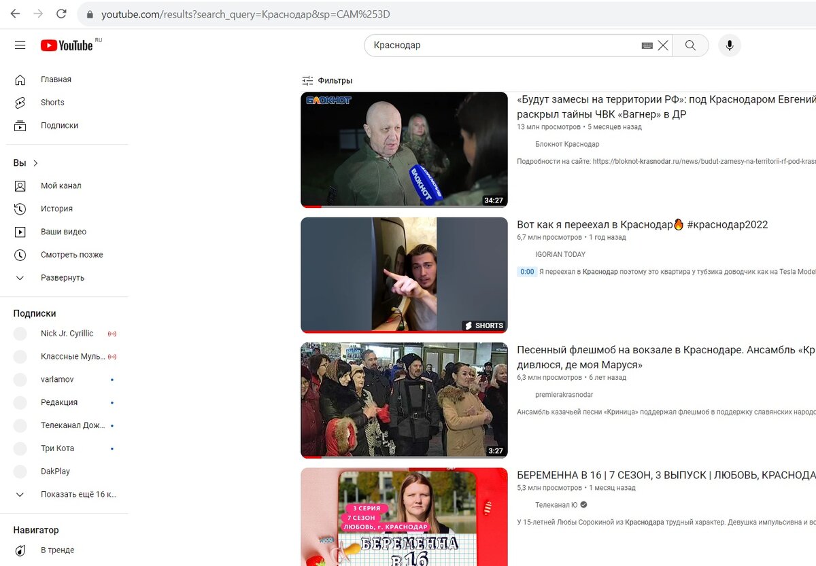Reload the page with the refresh icon
Screen dimensions: 816x566
pos(61,14)
